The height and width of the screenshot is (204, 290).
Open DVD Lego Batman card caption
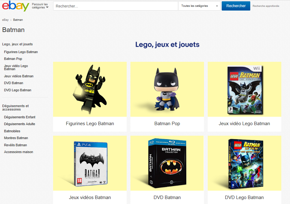click(x=244, y=197)
